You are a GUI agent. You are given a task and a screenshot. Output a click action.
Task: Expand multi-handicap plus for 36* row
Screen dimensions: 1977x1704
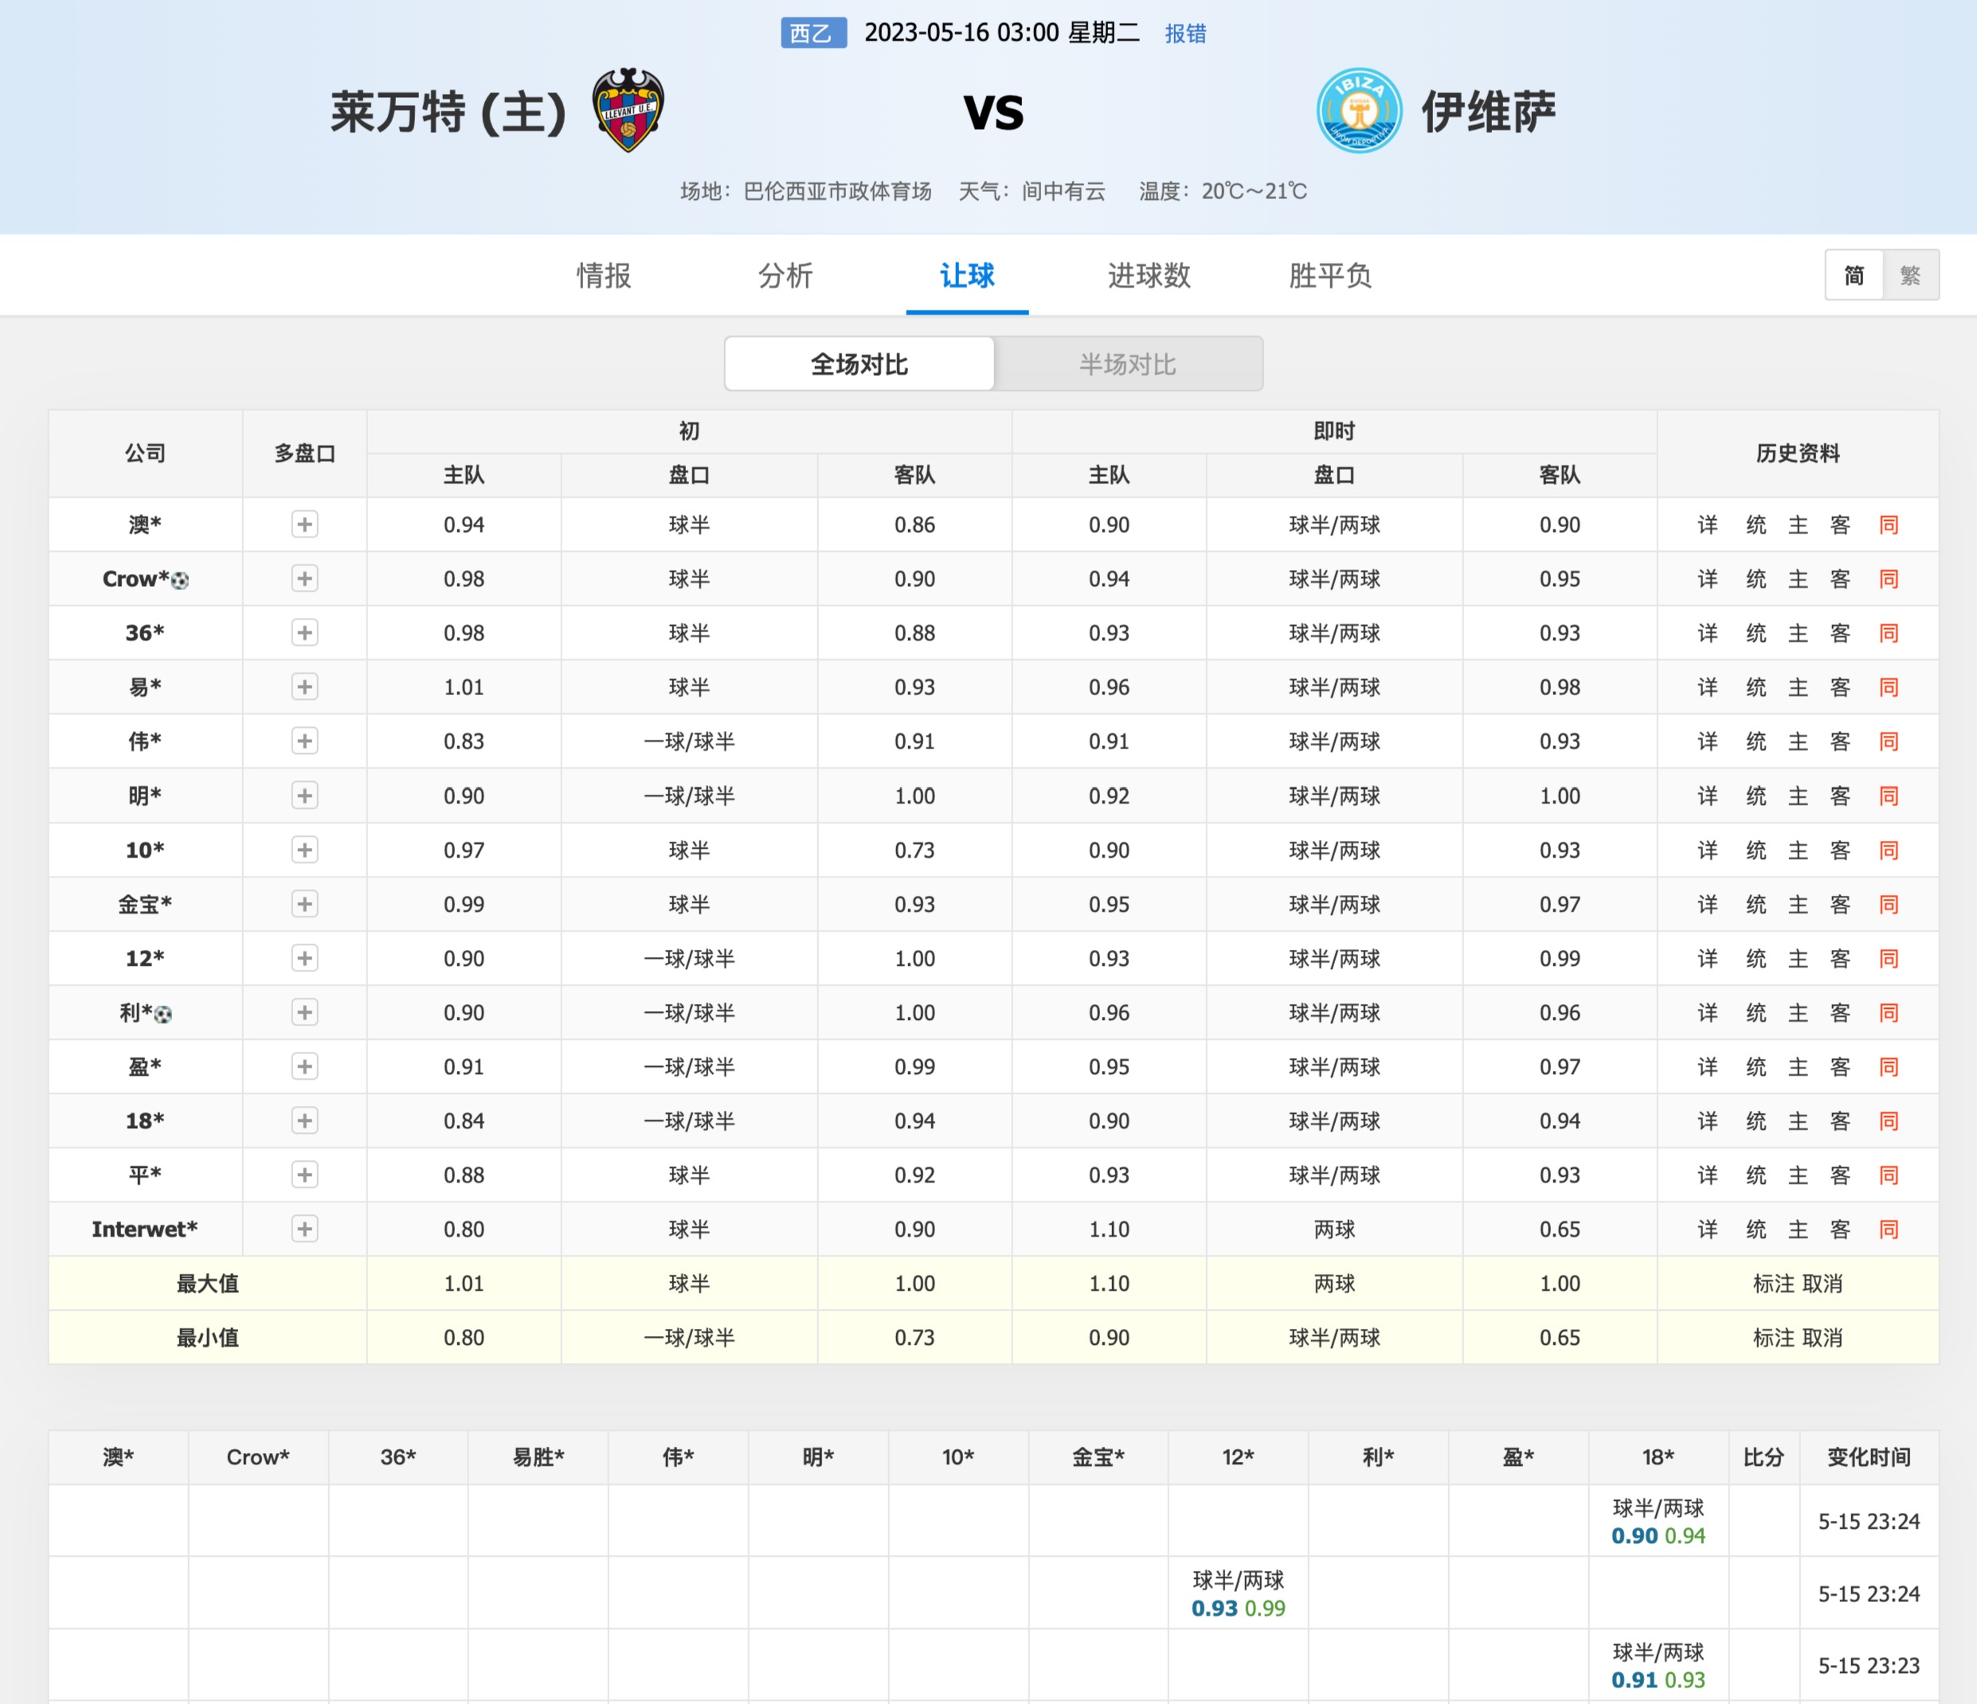click(304, 632)
